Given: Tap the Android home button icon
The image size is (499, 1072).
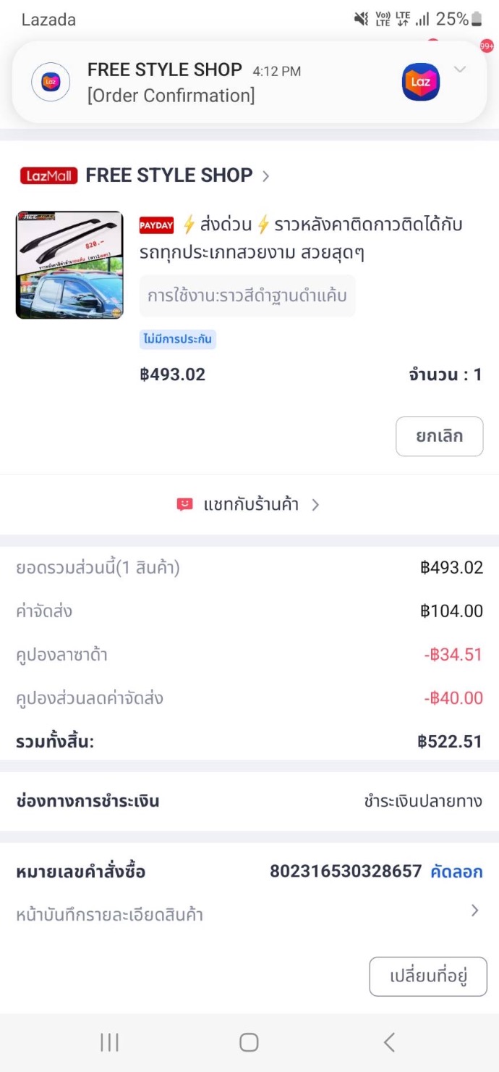Looking at the screenshot, I should click(249, 1042).
